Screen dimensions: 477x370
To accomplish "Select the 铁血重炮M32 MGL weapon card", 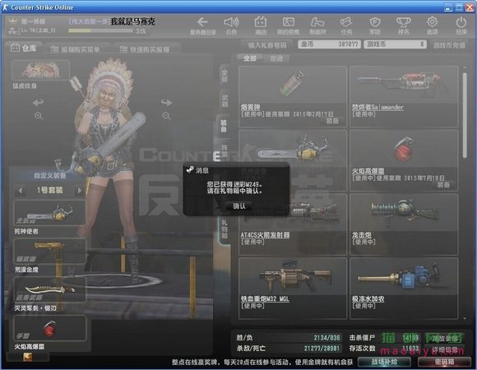I will [x=293, y=289].
